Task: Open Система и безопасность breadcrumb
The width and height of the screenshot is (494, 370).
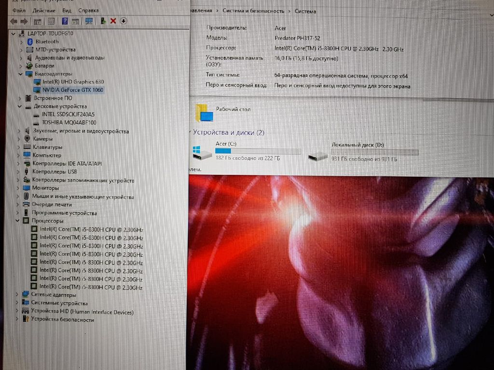Action: pos(253,11)
